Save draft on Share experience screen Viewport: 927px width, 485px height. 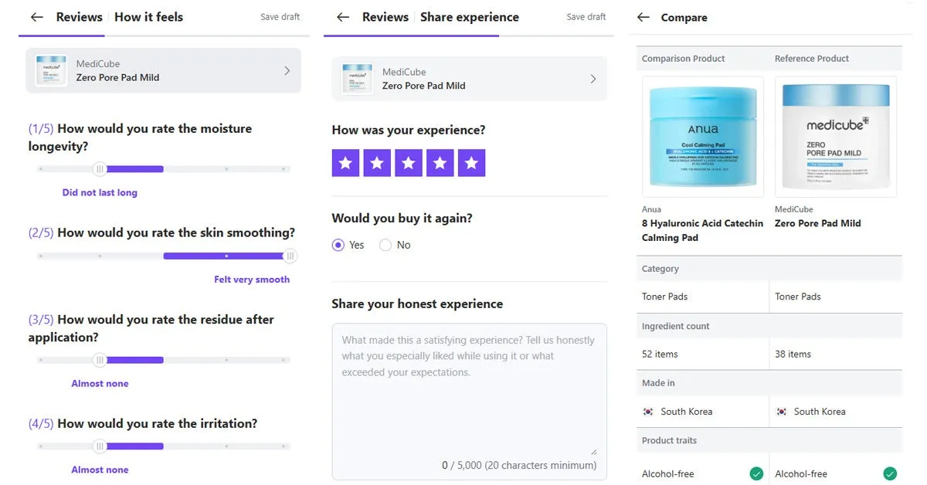(586, 17)
